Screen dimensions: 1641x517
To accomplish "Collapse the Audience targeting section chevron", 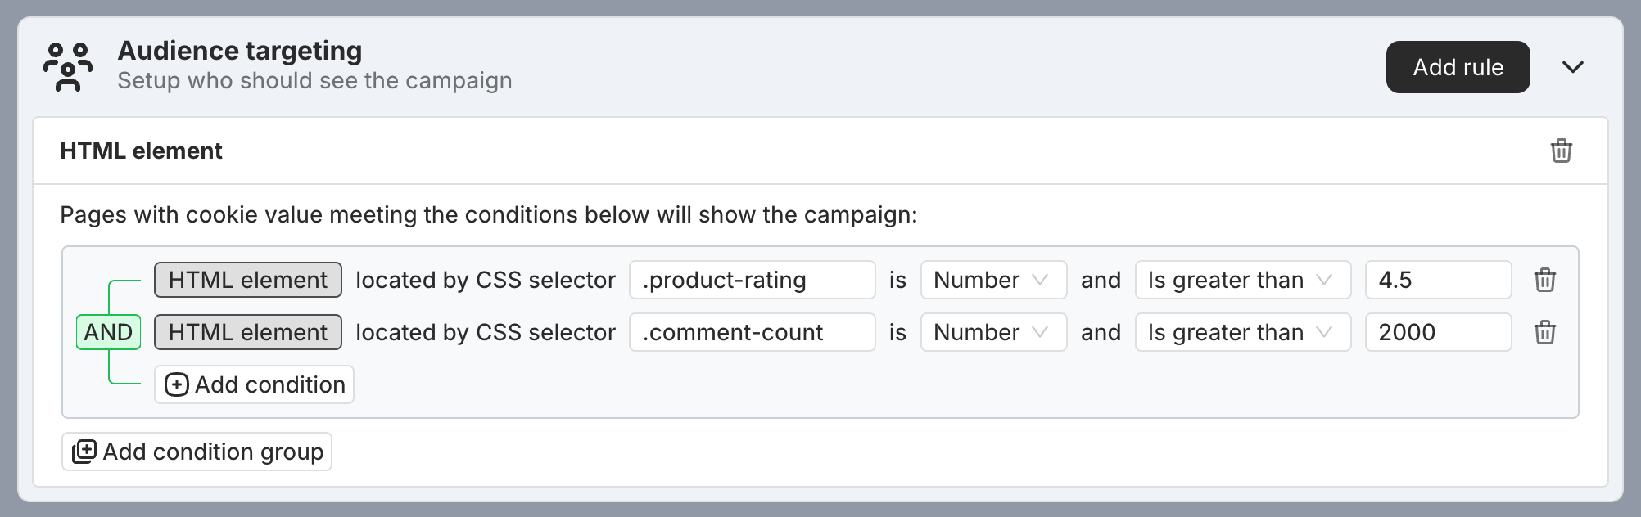I will point(1572,67).
